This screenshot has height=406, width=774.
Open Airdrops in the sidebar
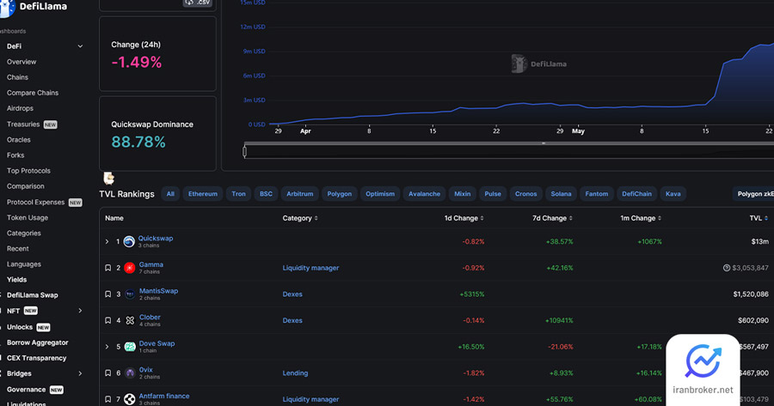click(x=20, y=108)
